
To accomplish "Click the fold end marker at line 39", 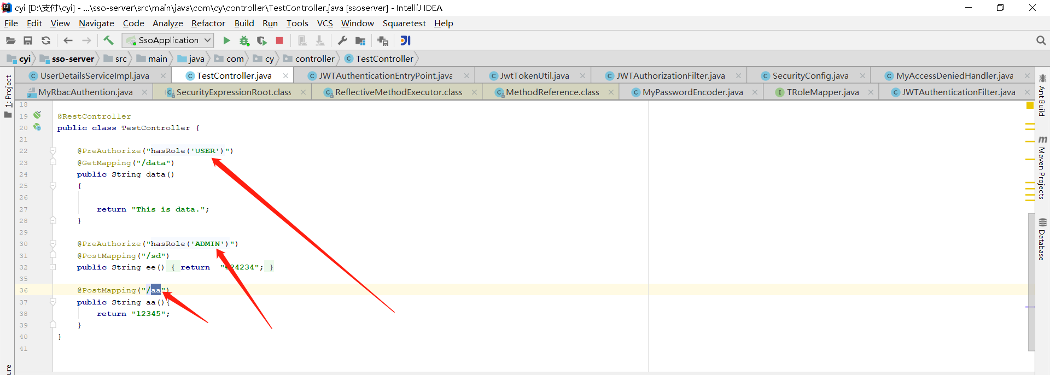I will 53,325.
